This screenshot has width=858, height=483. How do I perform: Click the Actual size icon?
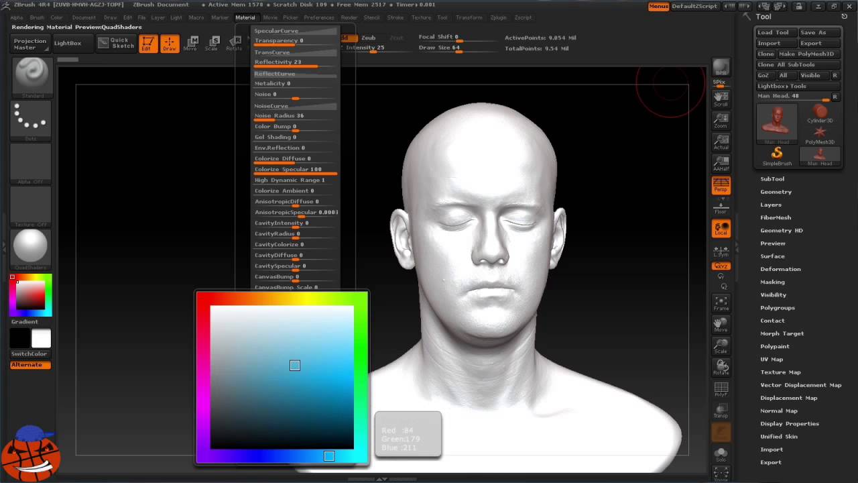click(721, 142)
